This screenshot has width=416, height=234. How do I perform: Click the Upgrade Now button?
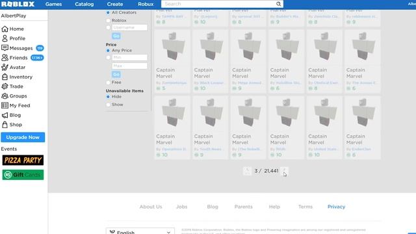point(23,137)
